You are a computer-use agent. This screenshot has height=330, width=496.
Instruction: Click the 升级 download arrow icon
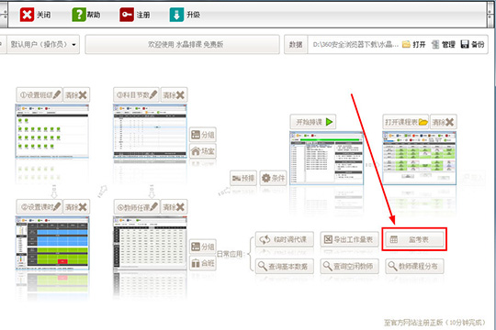pyautogui.click(x=176, y=15)
